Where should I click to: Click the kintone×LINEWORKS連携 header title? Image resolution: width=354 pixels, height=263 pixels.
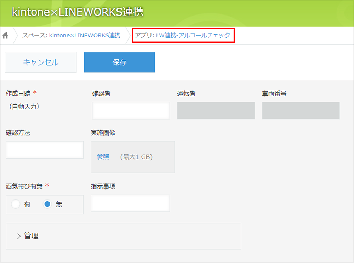(78, 12)
